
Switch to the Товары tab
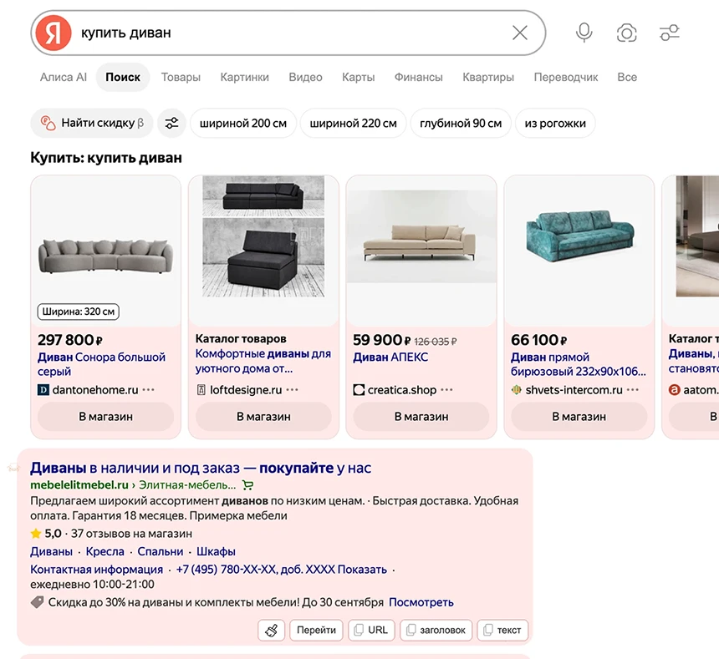click(181, 77)
